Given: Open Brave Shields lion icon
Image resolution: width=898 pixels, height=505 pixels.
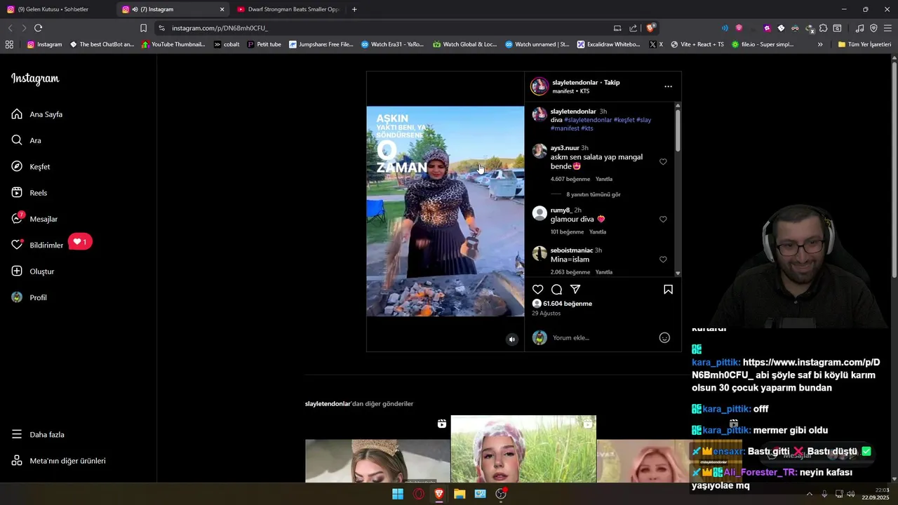Looking at the screenshot, I should click(x=650, y=28).
